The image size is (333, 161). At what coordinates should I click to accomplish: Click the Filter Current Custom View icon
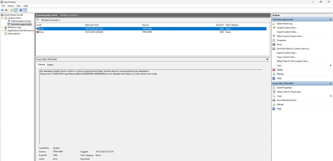274,36
